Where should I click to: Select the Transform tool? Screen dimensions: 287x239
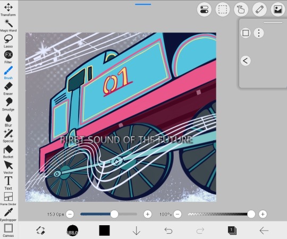pyautogui.click(x=8, y=10)
